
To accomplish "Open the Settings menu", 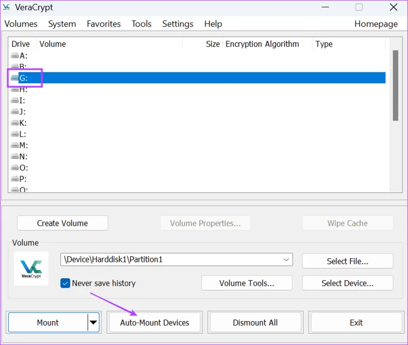I will point(177,24).
